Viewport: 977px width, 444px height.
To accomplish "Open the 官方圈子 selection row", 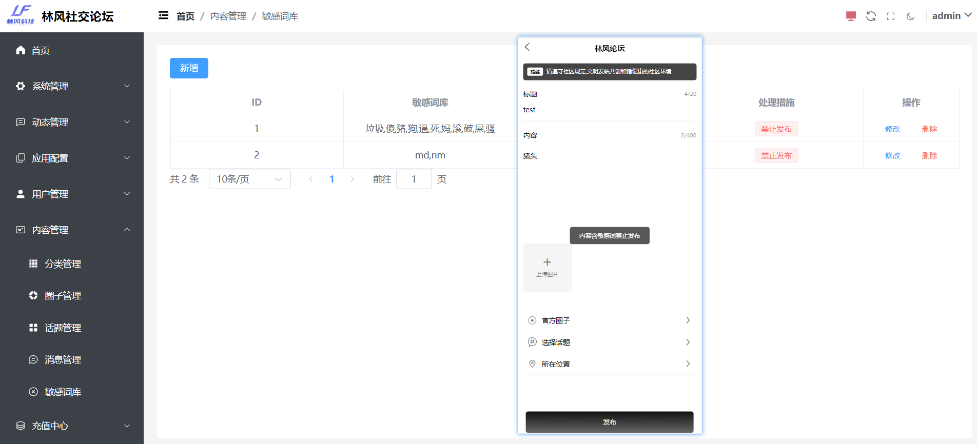I will pyautogui.click(x=610, y=320).
